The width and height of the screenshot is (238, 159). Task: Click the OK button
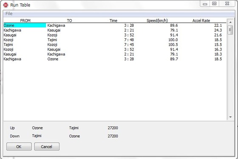19,146
